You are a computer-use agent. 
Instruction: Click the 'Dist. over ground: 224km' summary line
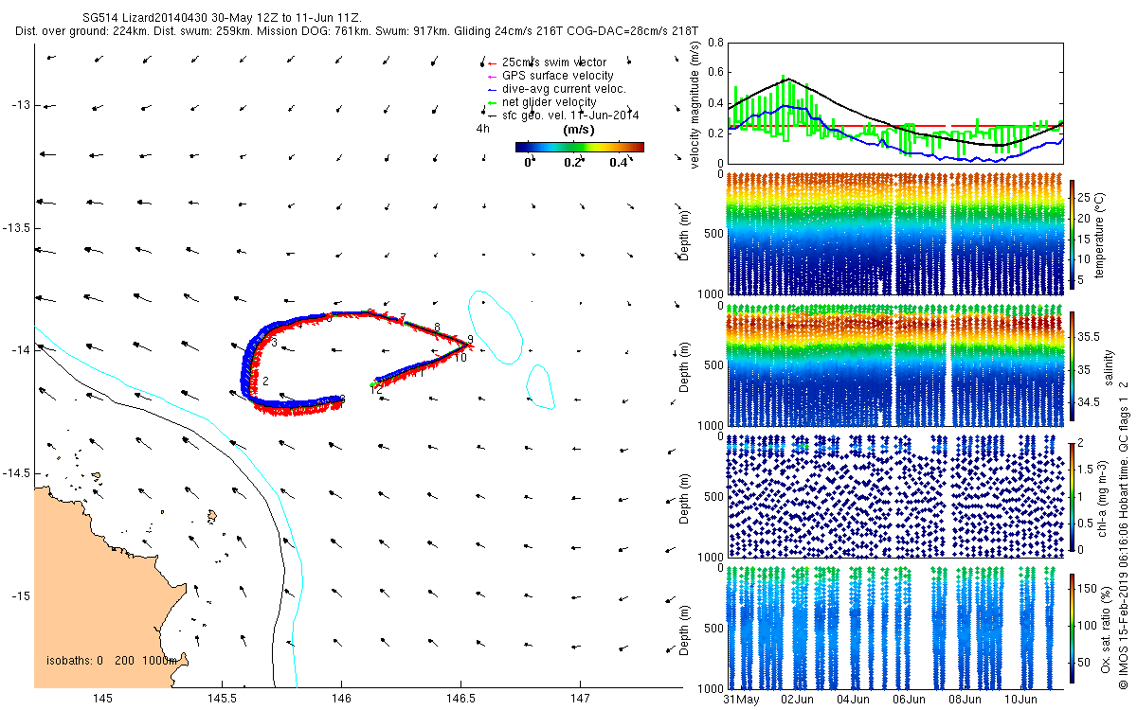coord(356,31)
